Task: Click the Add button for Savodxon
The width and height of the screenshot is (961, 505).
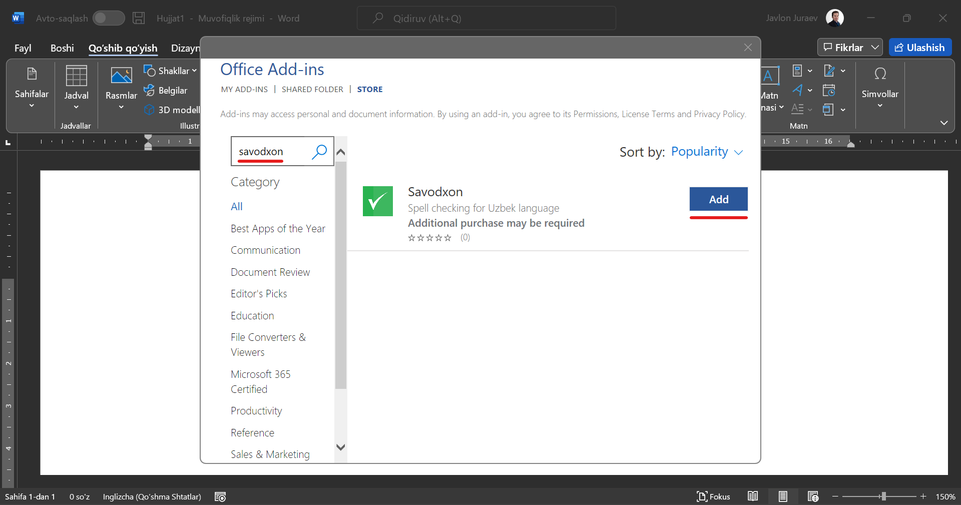Action: pos(718,199)
